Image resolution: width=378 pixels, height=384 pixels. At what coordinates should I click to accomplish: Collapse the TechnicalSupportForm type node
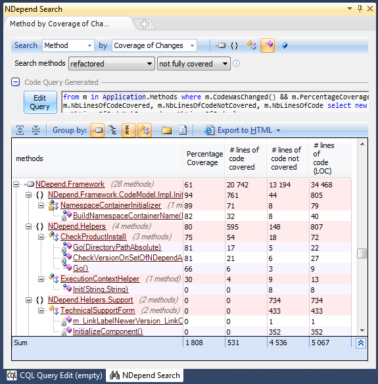(41, 311)
